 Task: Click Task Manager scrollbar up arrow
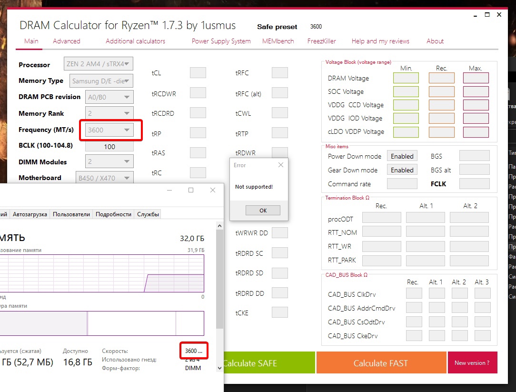(220, 226)
